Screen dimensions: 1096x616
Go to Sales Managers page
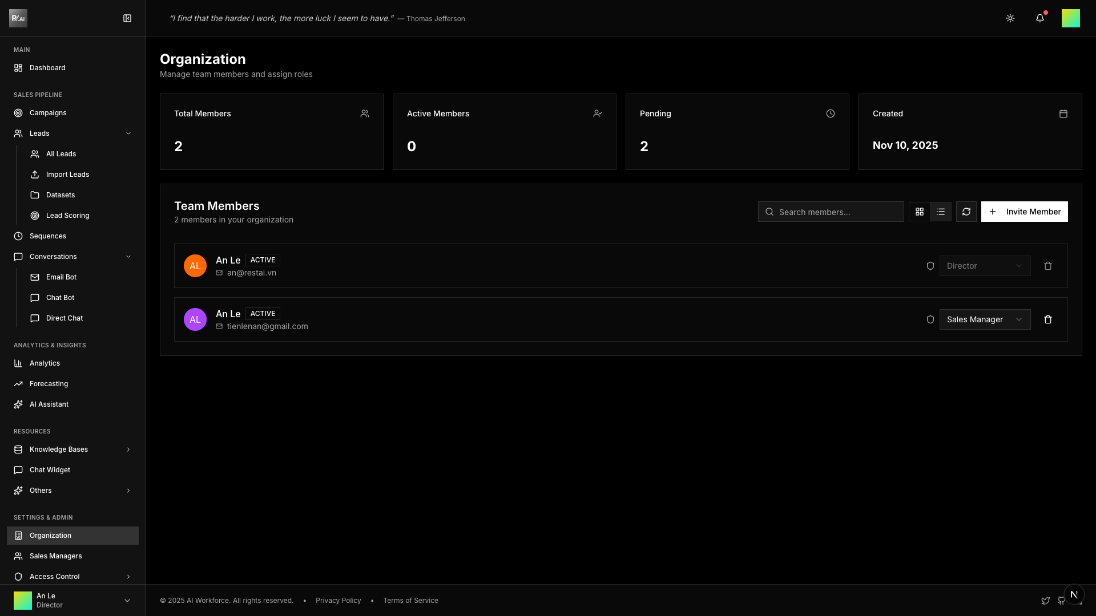pyautogui.click(x=55, y=556)
